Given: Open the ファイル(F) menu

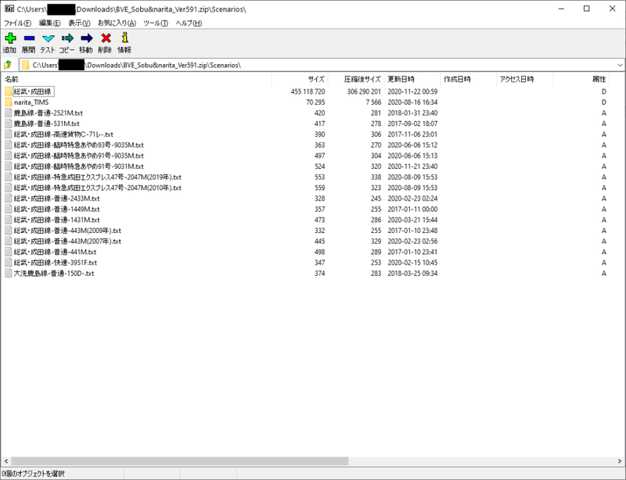Looking at the screenshot, I should 18,23.
